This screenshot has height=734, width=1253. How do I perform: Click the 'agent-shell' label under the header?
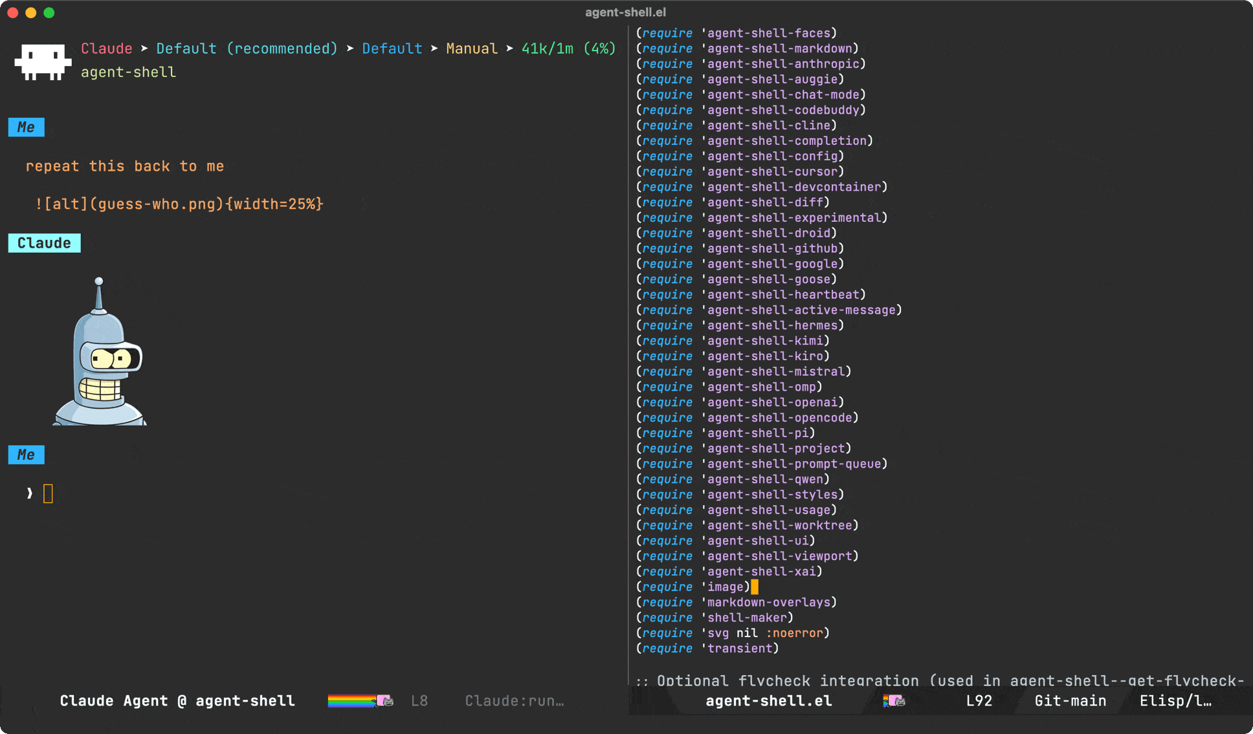128,72
